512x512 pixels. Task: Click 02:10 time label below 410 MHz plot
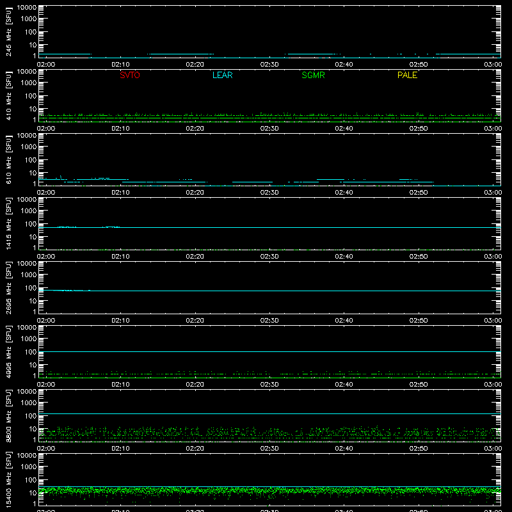120,129
